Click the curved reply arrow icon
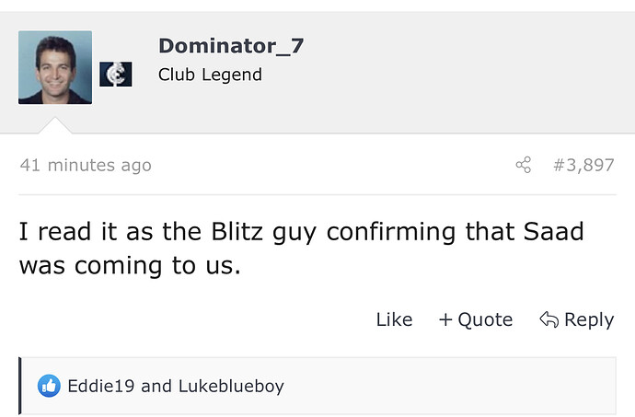The image size is (635, 417). (549, 319)
